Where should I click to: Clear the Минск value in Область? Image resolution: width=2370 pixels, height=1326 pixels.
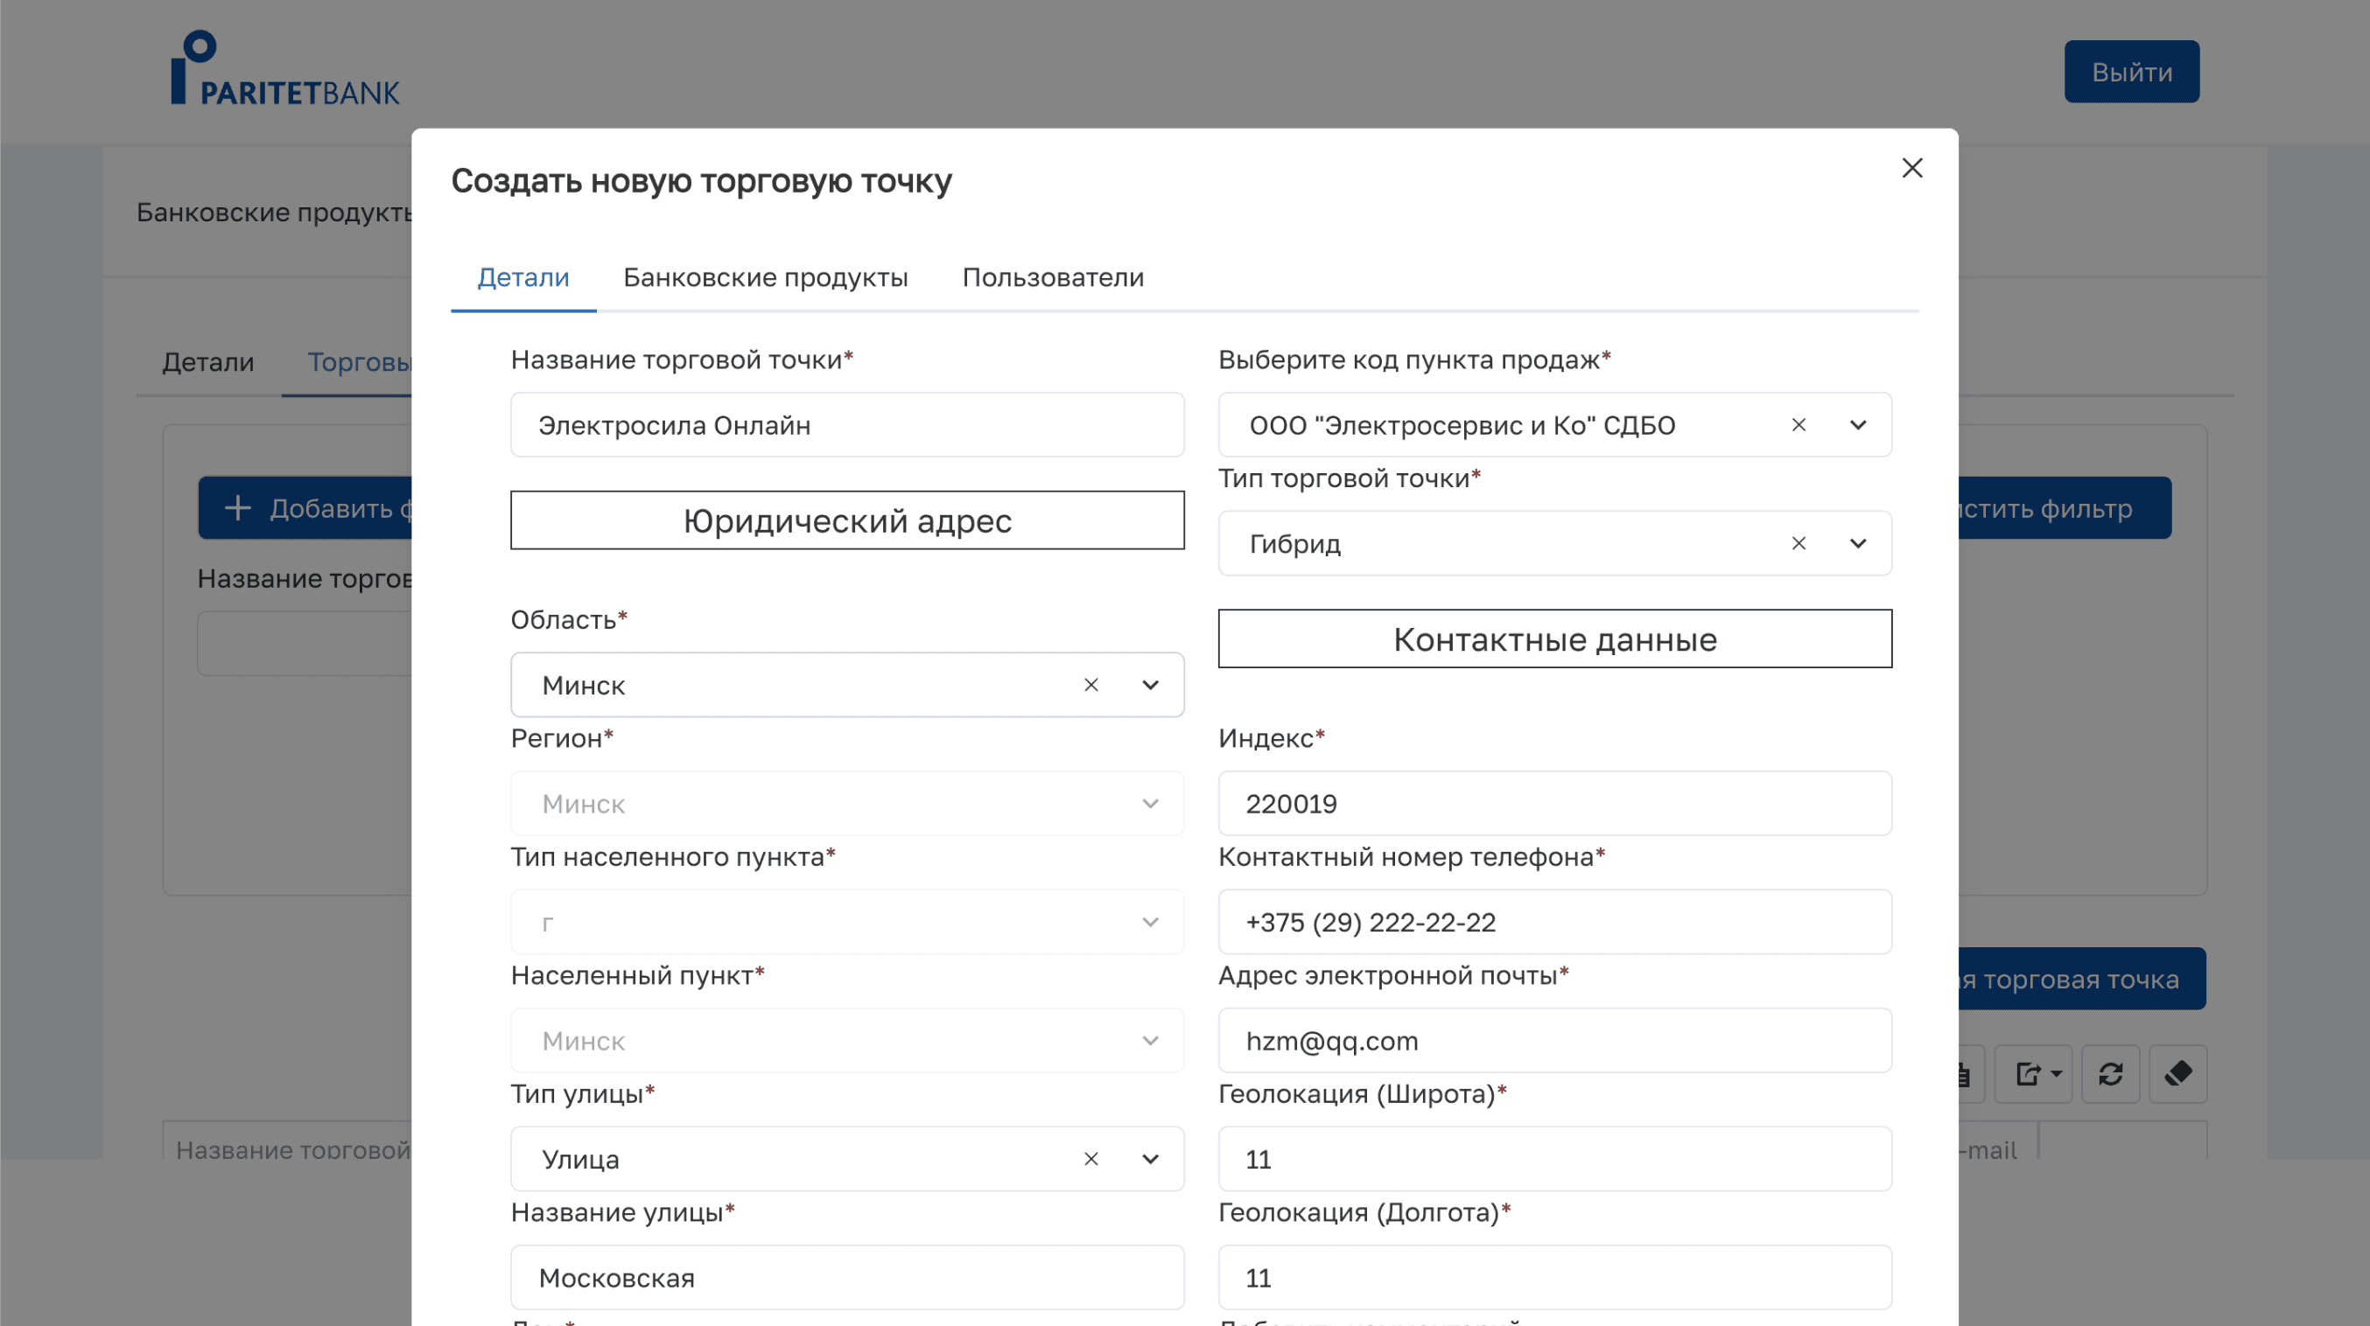pos(1090,685)
